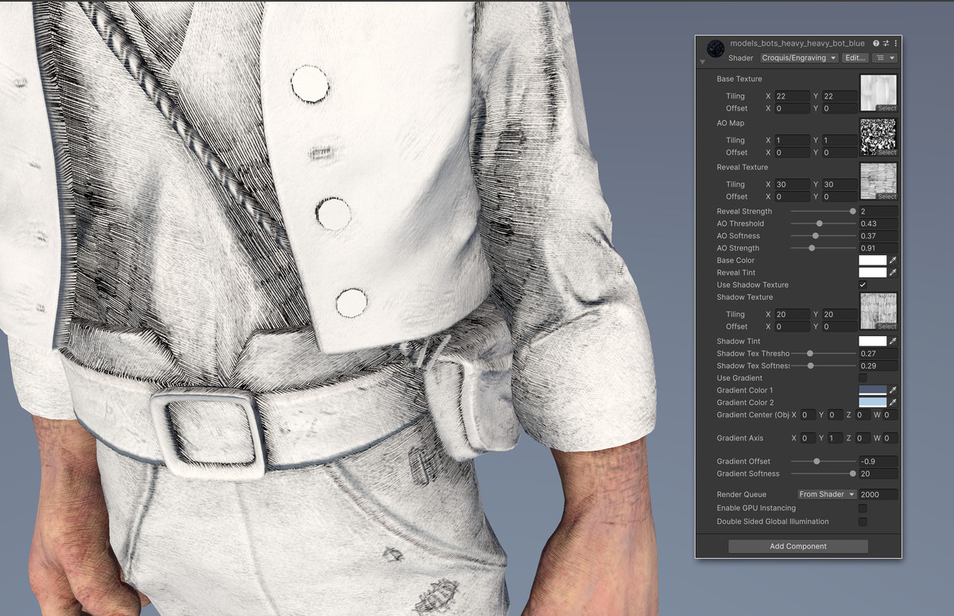
Task: Collapse the material foldout triangle
Action: click(x=702, y=62)
